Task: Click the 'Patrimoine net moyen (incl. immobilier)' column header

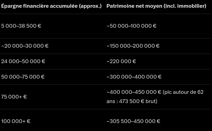Action: pyautogui.click(x=156, y=6)
